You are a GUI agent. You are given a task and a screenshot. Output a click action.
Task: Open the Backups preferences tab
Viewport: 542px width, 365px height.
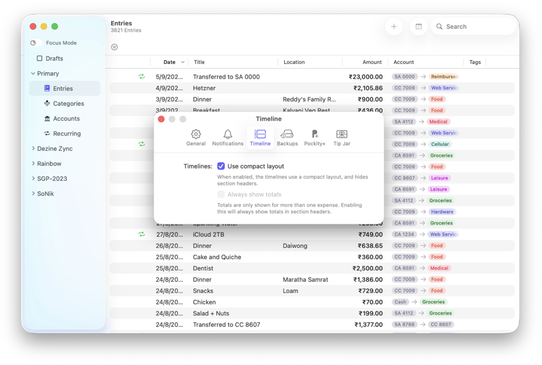tap(287, 137)
